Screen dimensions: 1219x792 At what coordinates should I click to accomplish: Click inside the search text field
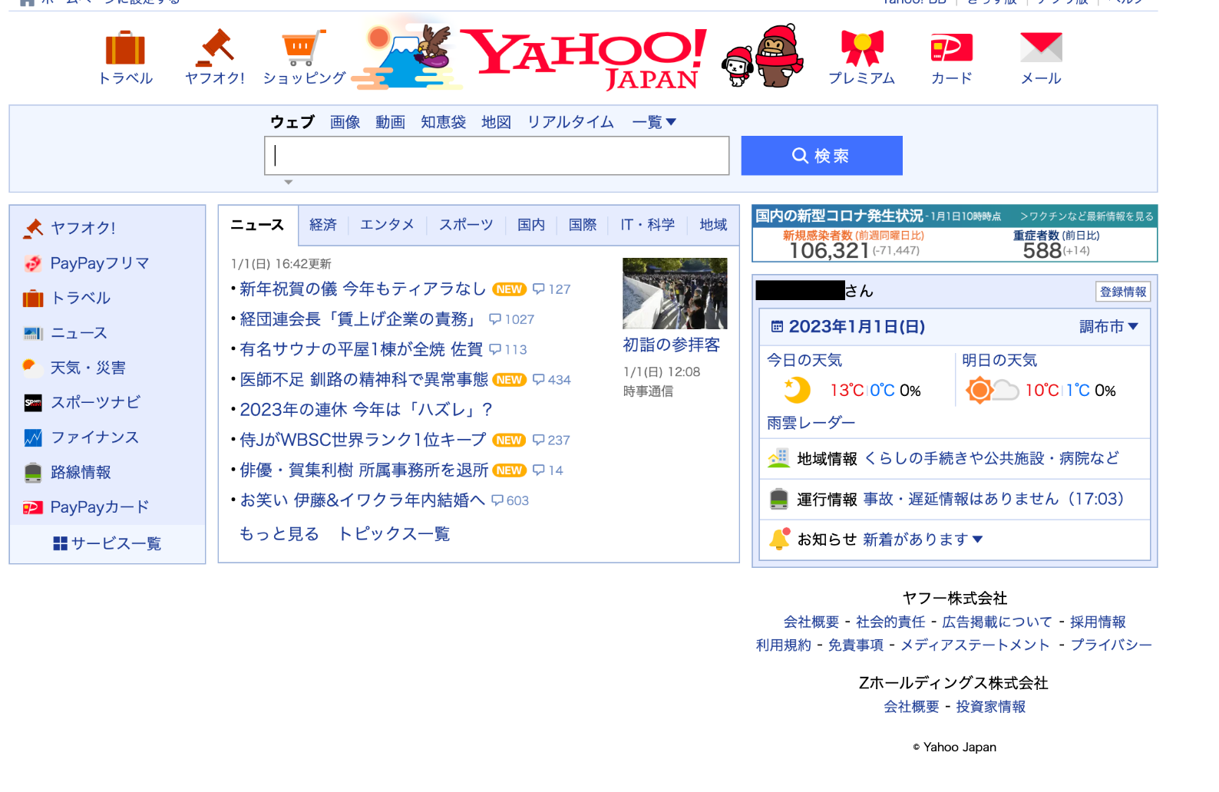pos(497,156)
